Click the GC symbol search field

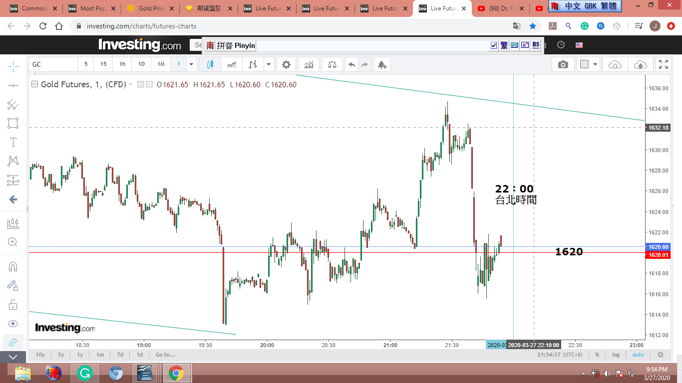click(53, 64)
